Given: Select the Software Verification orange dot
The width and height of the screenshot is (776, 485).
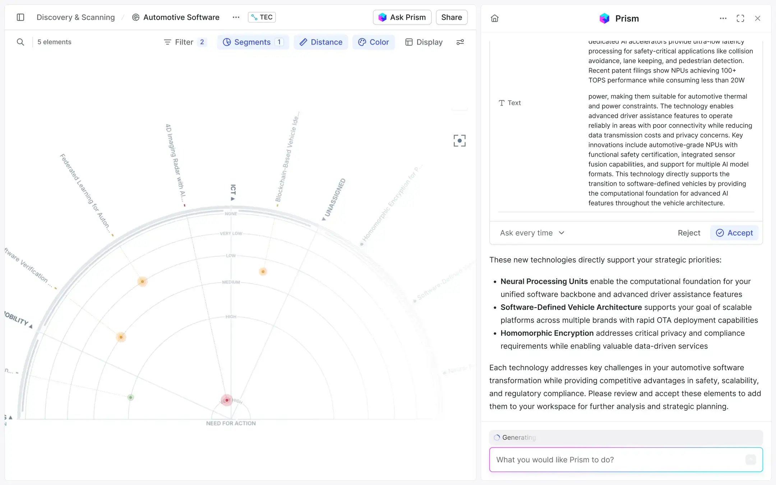Looking at the screenshot, I should 121,337.
